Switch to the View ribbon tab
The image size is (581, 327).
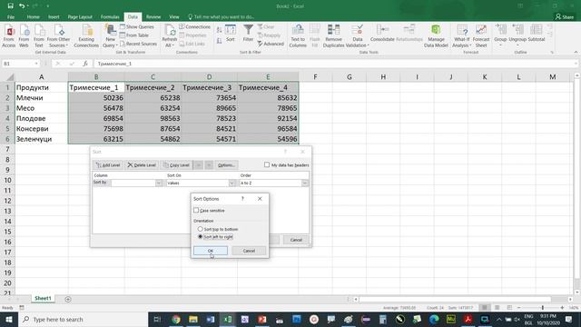click(174, 17)
